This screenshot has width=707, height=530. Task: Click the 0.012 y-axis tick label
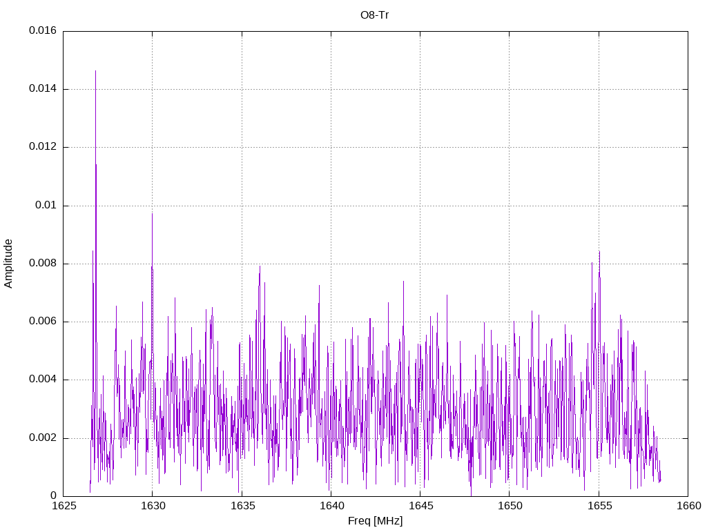click(x=43, y=147)
